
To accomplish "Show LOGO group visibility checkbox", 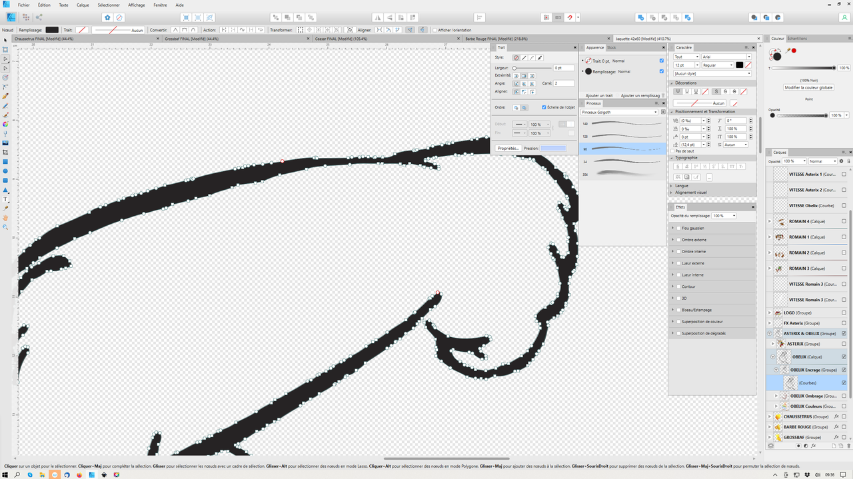I will tap(844, 312).
